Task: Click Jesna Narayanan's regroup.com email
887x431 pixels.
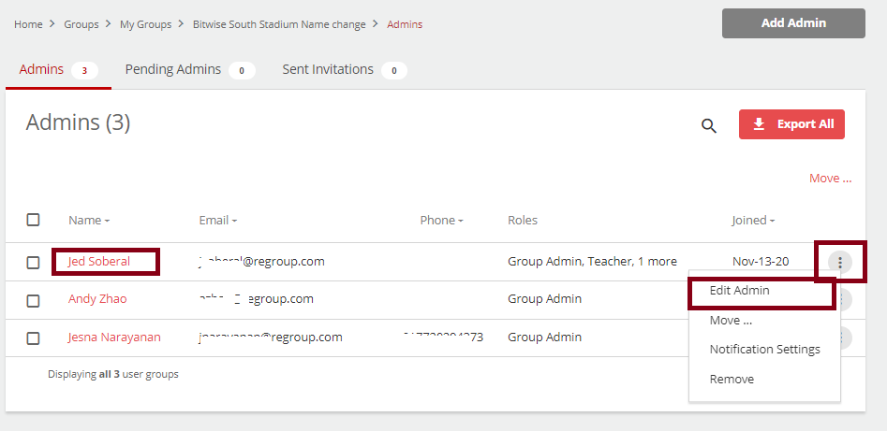Action: pyautogui.click(x=271, y=338)
